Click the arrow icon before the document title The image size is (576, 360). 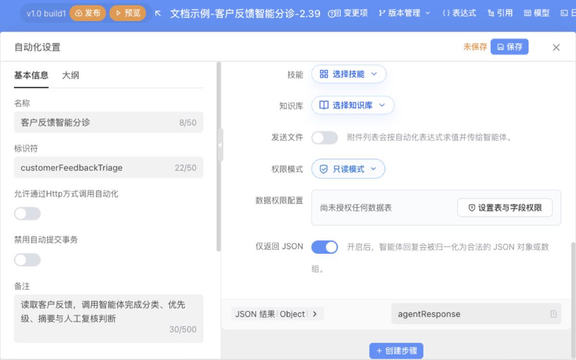158,13
